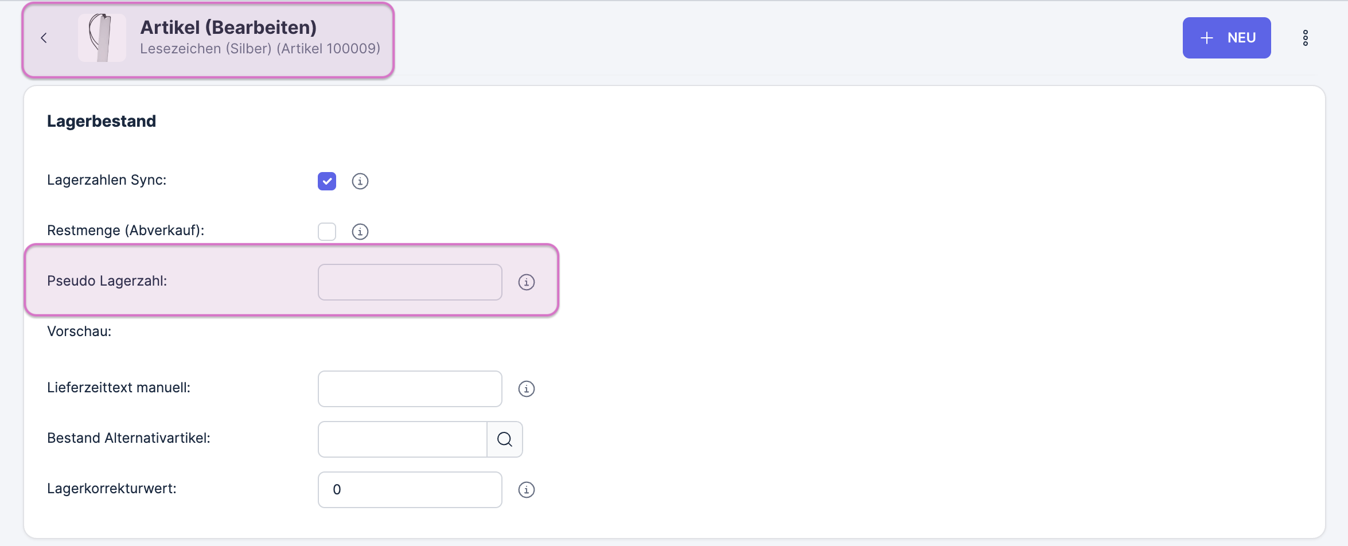Click info icon next to Lagerzahlen Sync
Viewport: 1348px width, 546px height.
coord(360,181)
